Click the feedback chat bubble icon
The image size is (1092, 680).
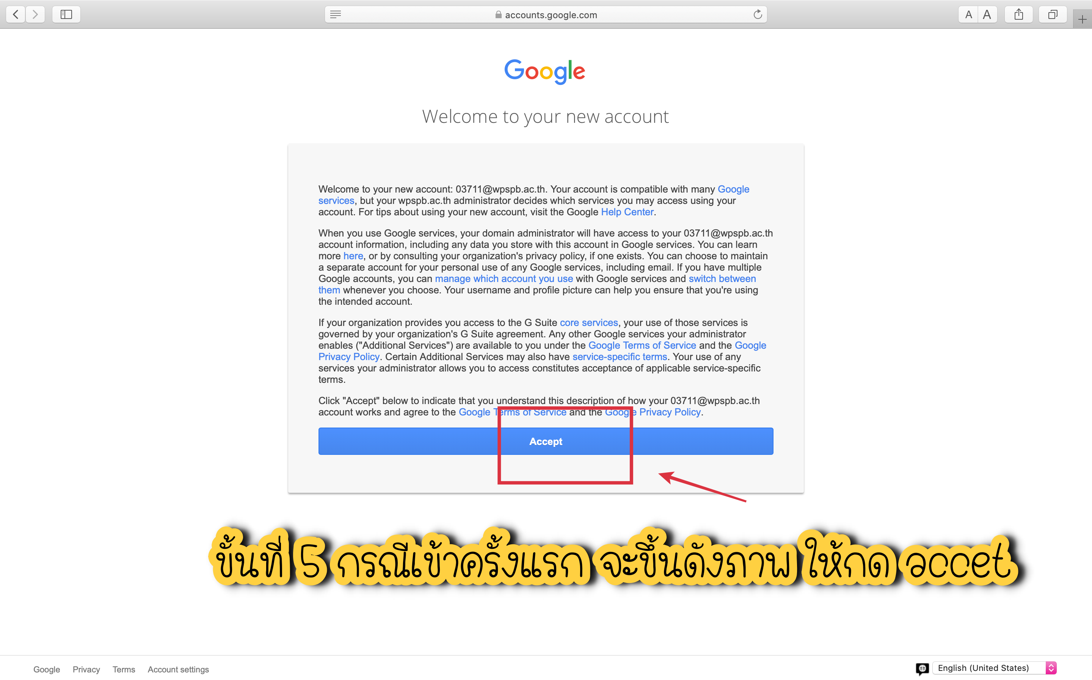tap(923, 669)
